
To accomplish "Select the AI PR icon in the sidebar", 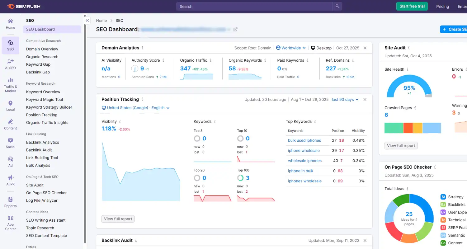I will coord(10,181).
